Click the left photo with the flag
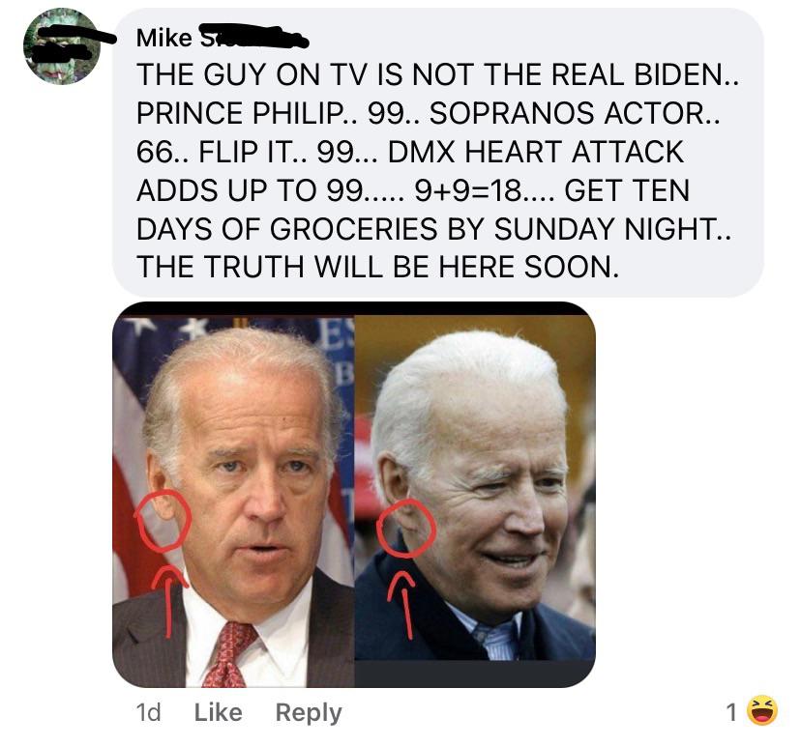Screen dimensions: 801x746 click(x=233, y=502)
